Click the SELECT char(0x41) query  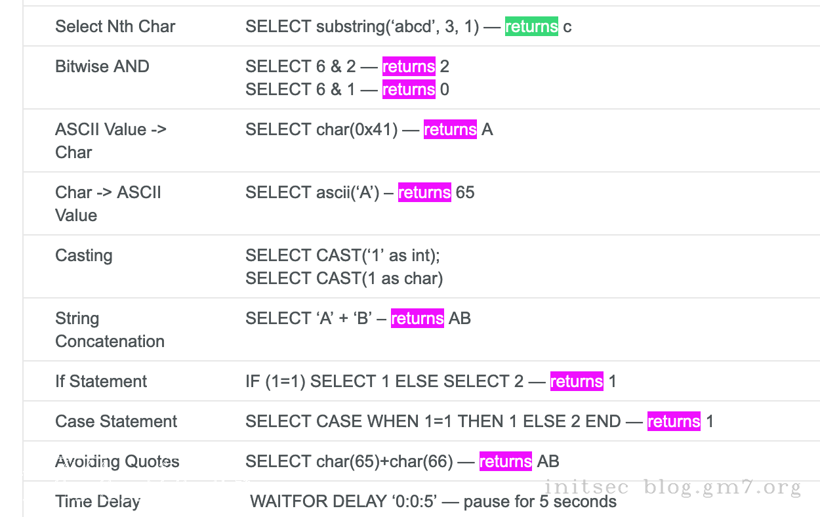tap(321, 130)
